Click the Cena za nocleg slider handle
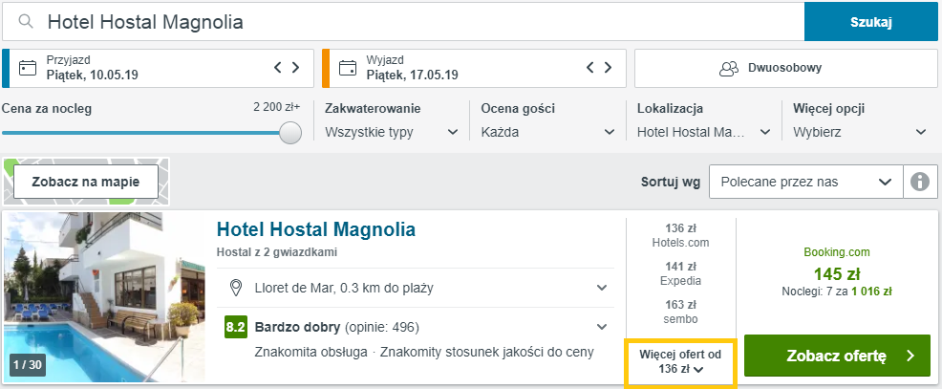This screenshot has height=389, width=942. tap(290, 132)
